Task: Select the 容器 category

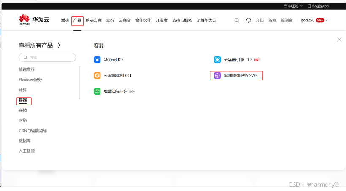Action: pos(22,100)
